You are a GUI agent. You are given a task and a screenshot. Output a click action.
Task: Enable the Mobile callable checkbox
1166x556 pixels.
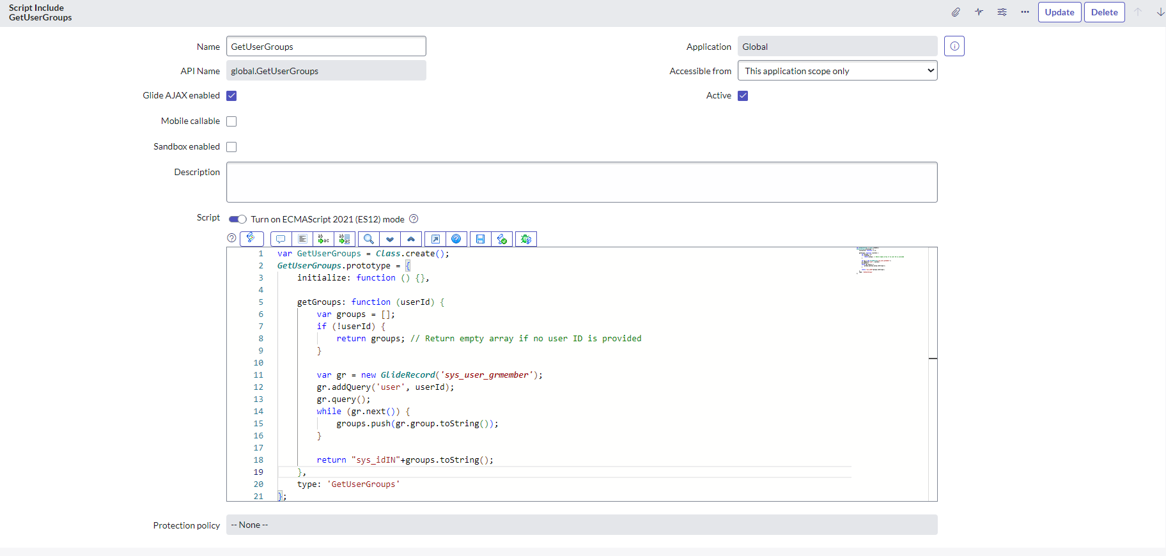(x=231, y=121)
